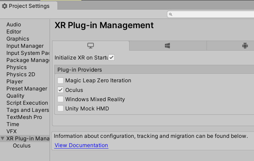Click the Unity Mock HMD label
The width and height of the screenshot is (254, 161).
click(87, 108)
